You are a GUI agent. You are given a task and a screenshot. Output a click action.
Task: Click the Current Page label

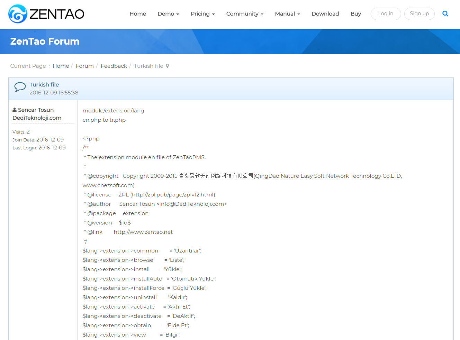pos(28,66)
